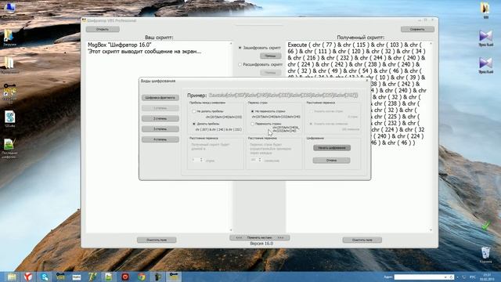Image resolution: width=501 pixels, height=282 pixels.
Task: Click Шифровка фрагмента button in dialog
Action: click(160, 97)
